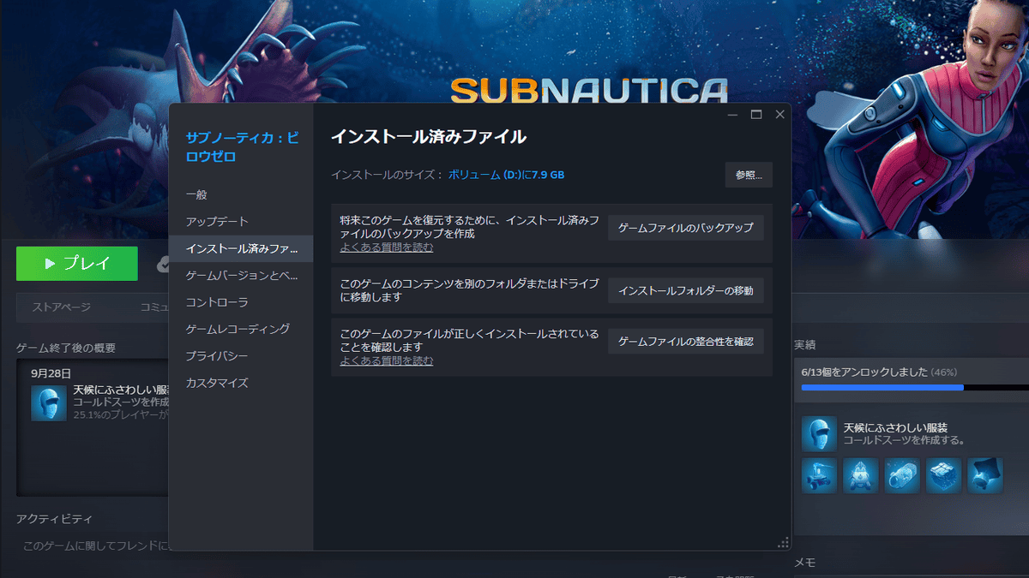Click the ゲーム終了後の概要 heading
The width and height of the screenshot is (1029, 578).
point(66,348)
